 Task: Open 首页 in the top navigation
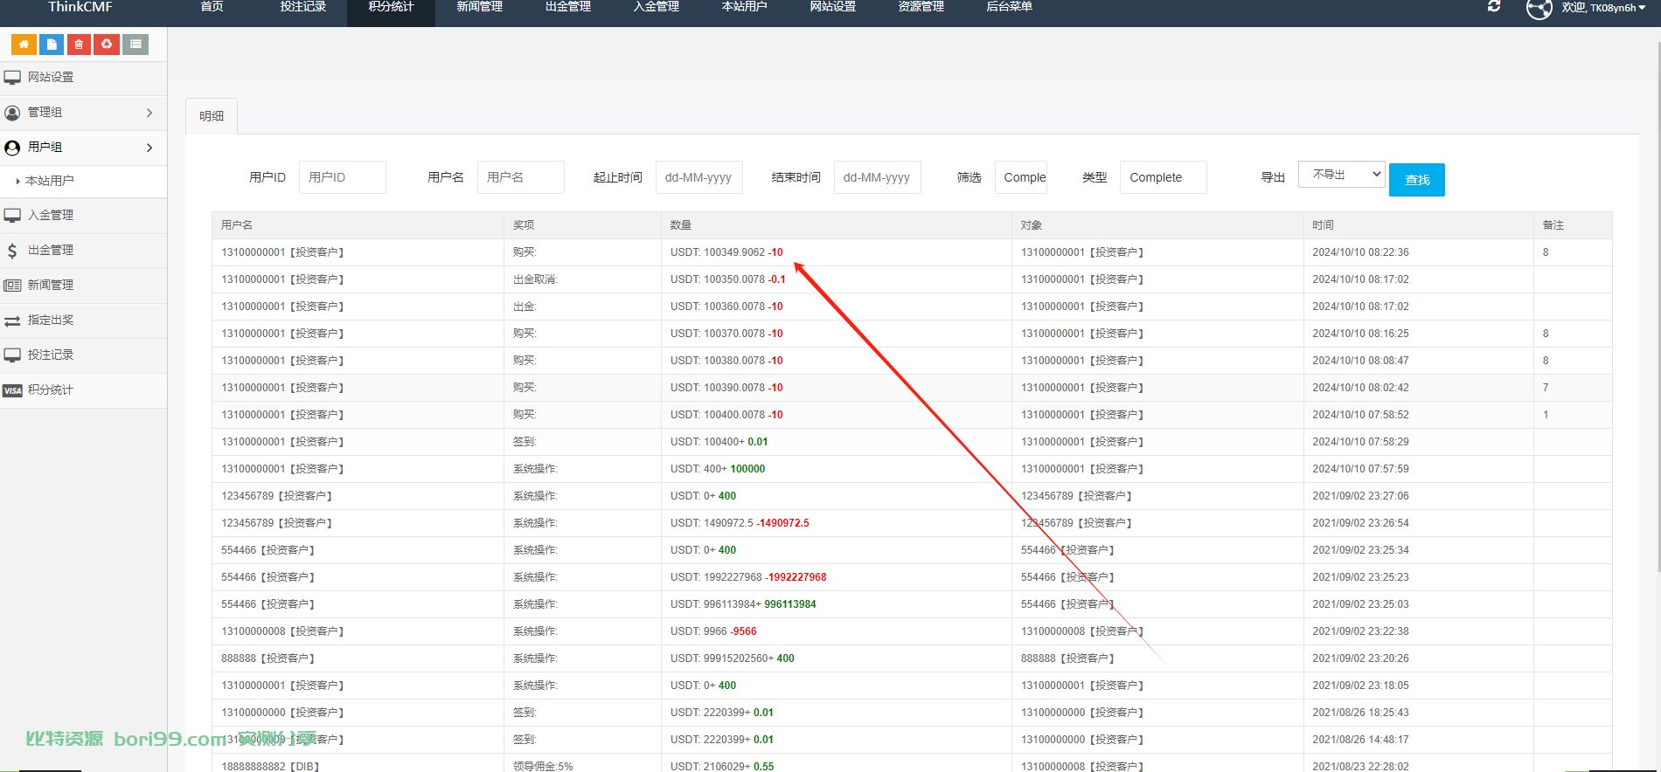click(212, 7)
